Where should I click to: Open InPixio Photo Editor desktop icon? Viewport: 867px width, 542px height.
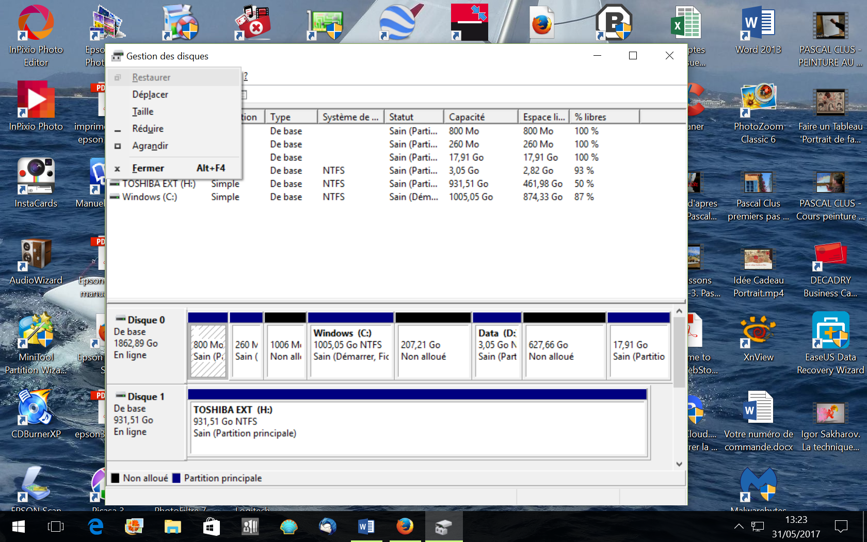36,36
